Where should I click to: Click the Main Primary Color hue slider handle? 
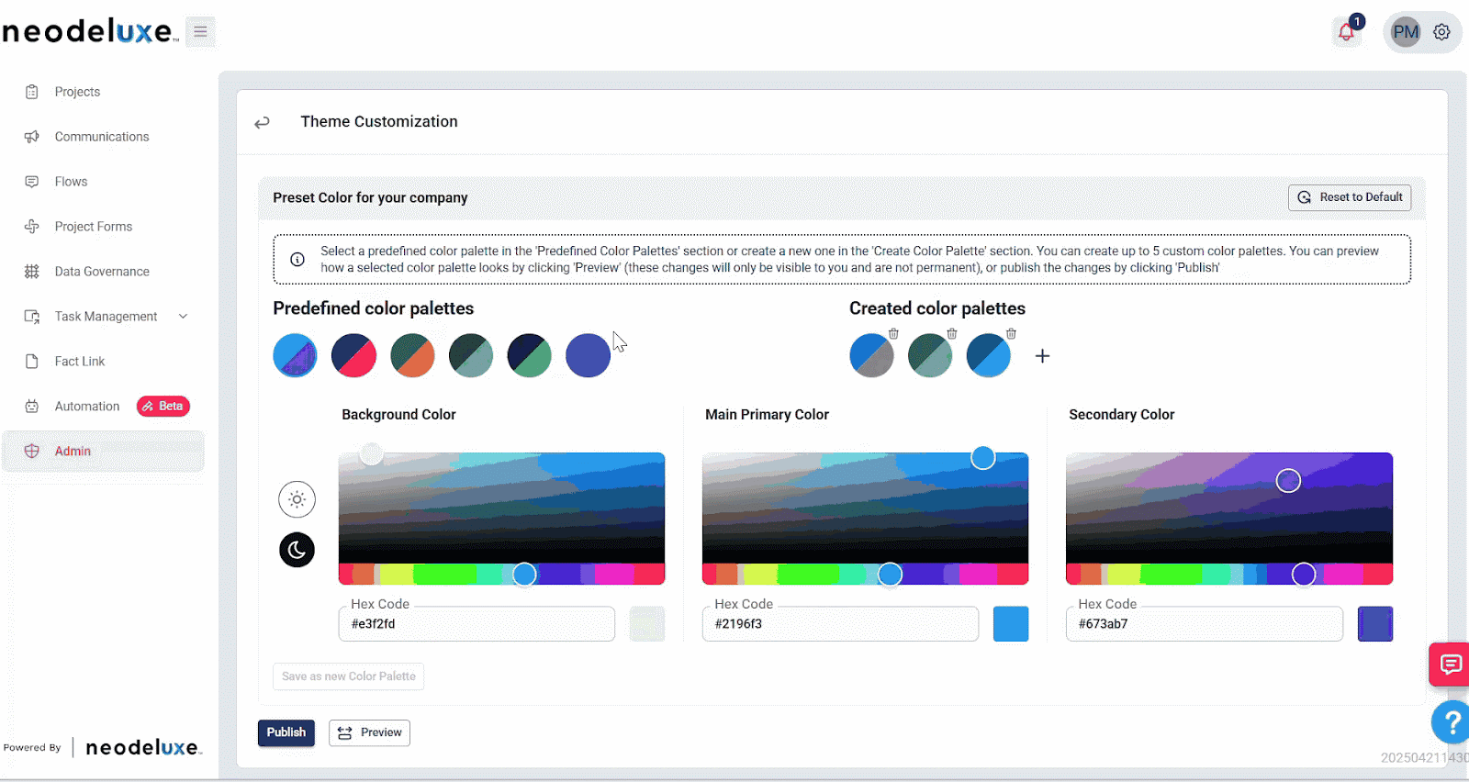(890, 575)
